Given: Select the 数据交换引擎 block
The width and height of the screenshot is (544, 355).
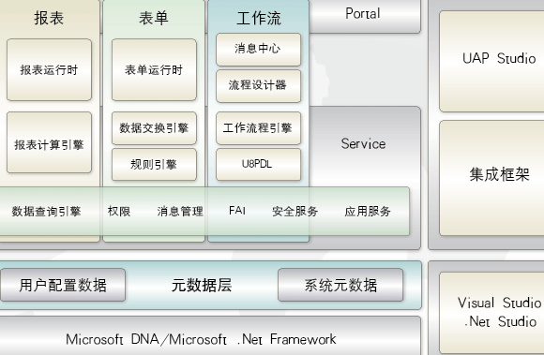Looking at the screenshot, I should (x=154, y=128).
